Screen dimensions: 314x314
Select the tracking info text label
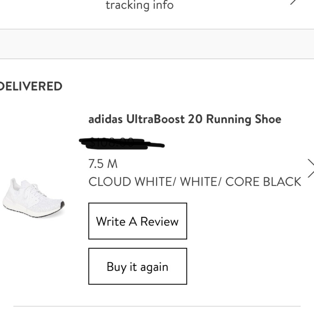140,5
